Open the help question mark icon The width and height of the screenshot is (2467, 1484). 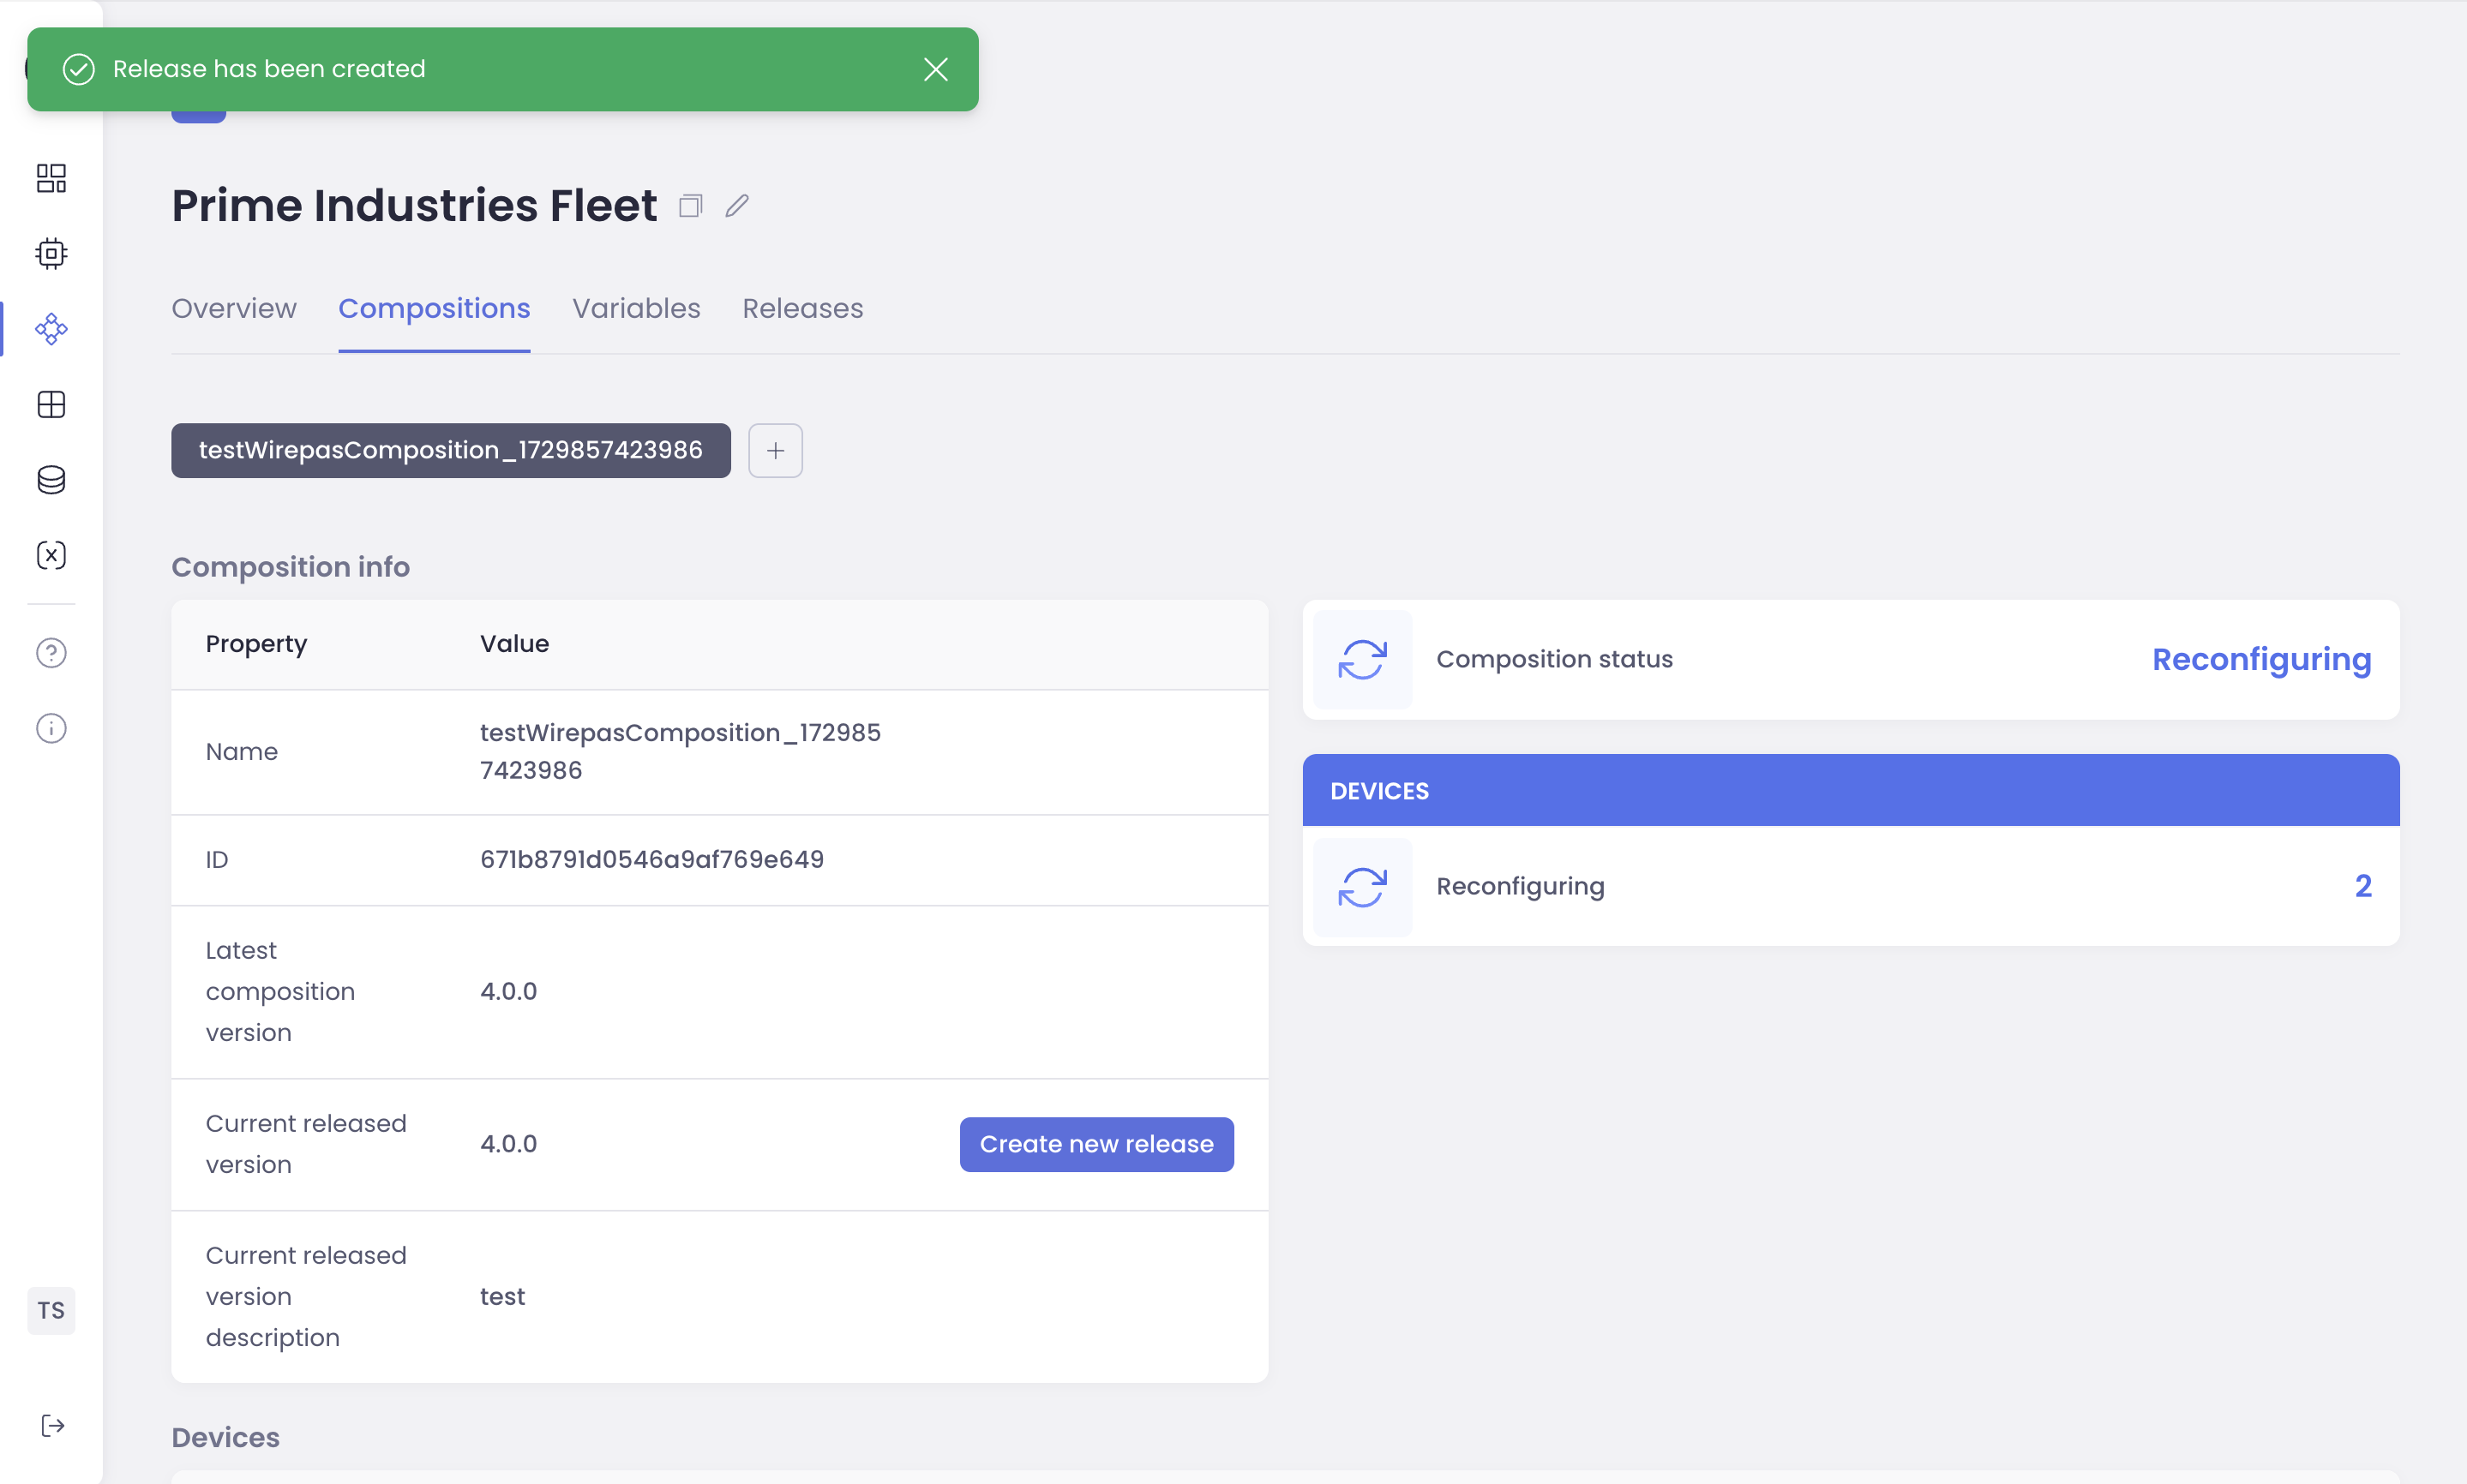(x=51, y=653)
